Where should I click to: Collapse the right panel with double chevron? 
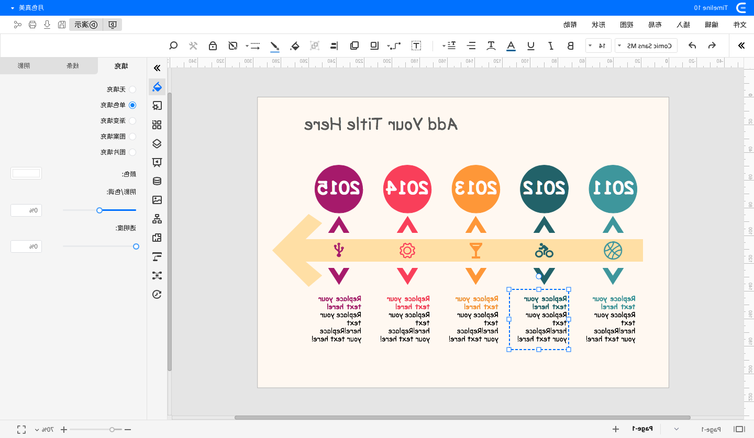(x=157, y=68)
